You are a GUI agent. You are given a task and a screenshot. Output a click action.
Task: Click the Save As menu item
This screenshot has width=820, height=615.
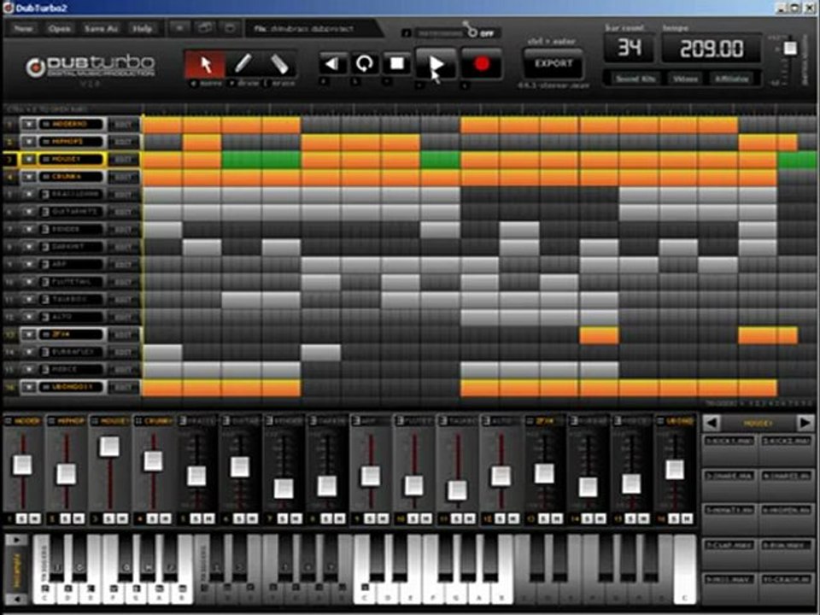coord(101,28)
